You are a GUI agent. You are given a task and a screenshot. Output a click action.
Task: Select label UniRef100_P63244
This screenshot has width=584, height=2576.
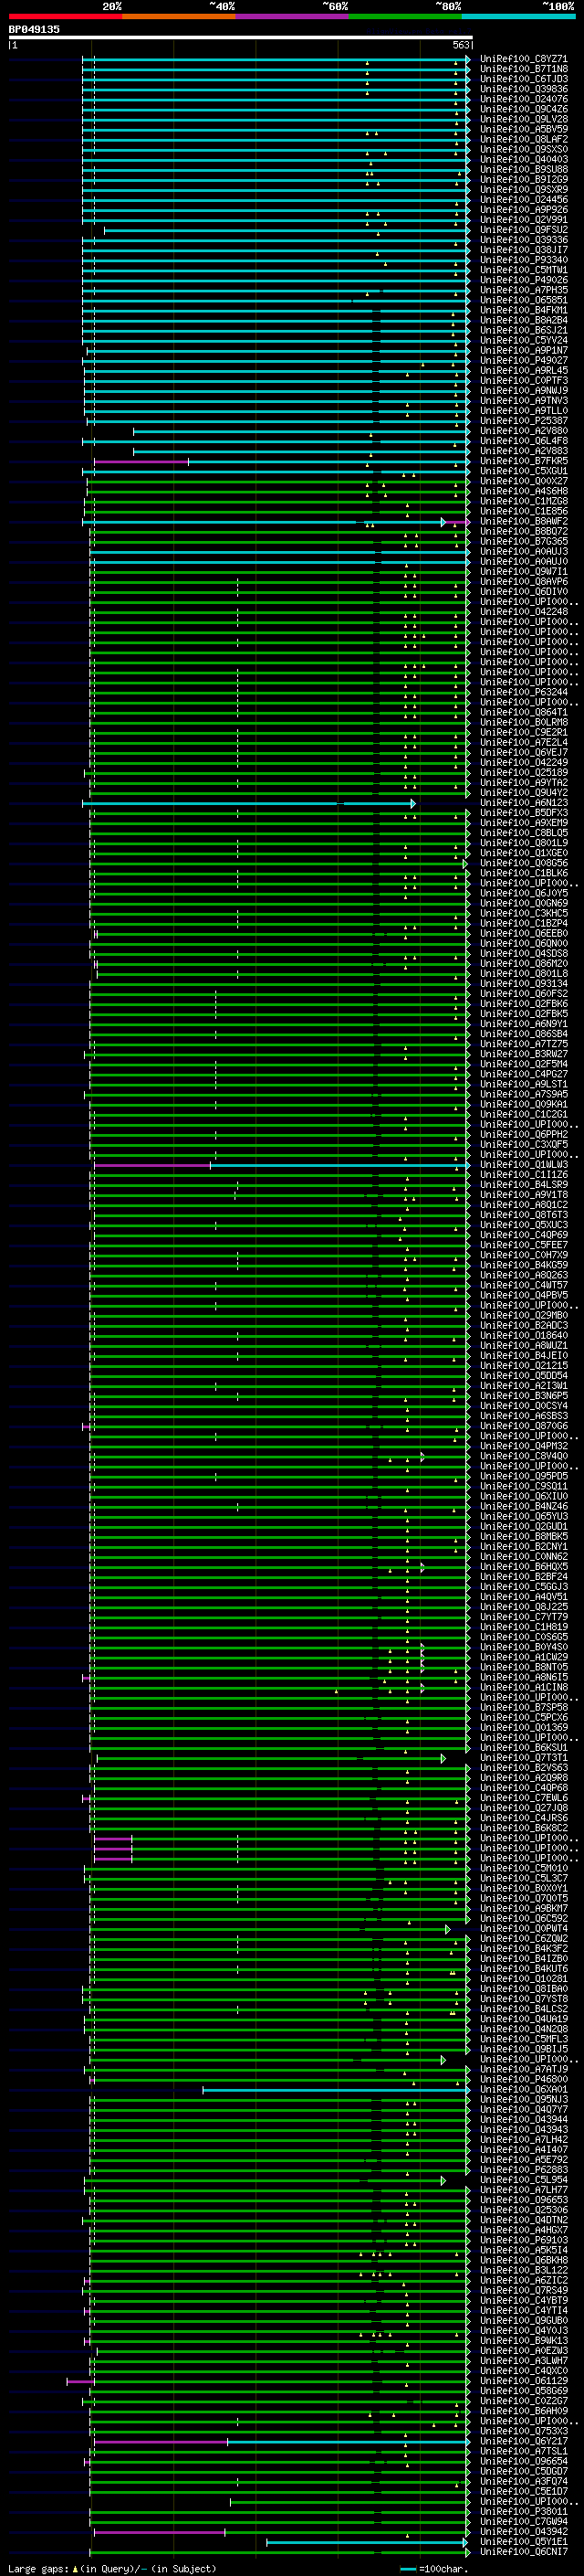(524, 693)
